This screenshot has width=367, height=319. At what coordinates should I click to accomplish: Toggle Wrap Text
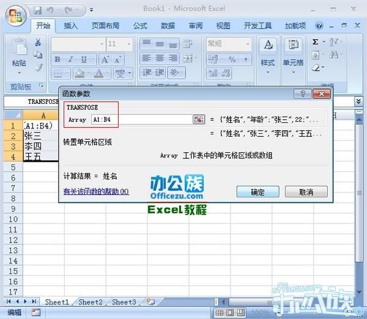click(188, 43)
